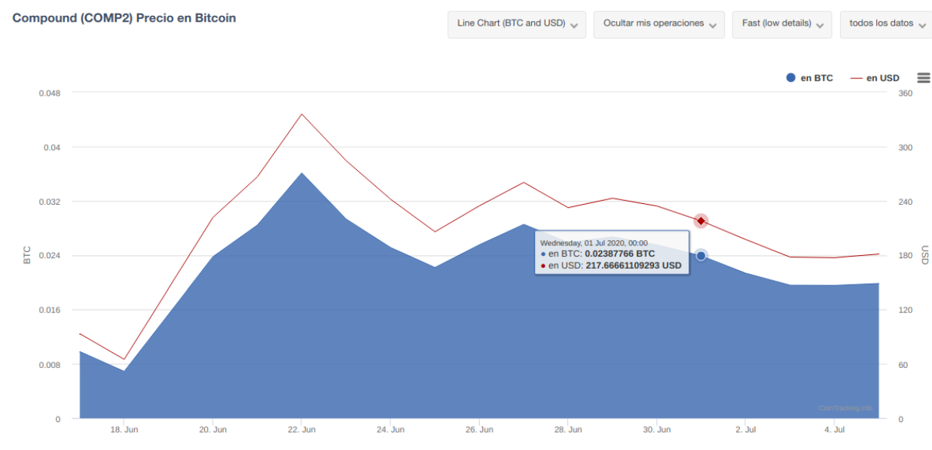Click the tooltip showing Wednesday, 01 Jul 2020
932x450 pixels.
click(611, 254)
